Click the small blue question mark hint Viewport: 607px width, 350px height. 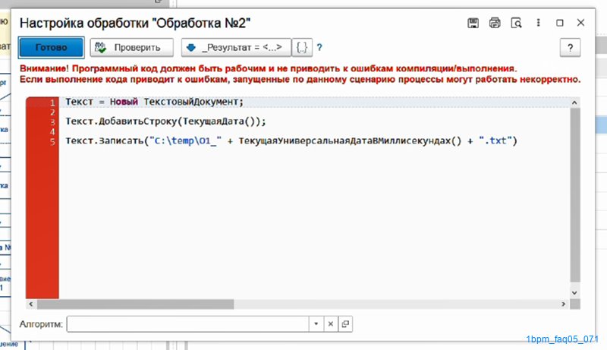(319, 48)
